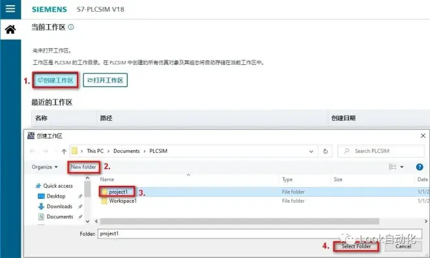Click the 打开工作区 button
The image size is (430, 258).
[x=106, y=80]
